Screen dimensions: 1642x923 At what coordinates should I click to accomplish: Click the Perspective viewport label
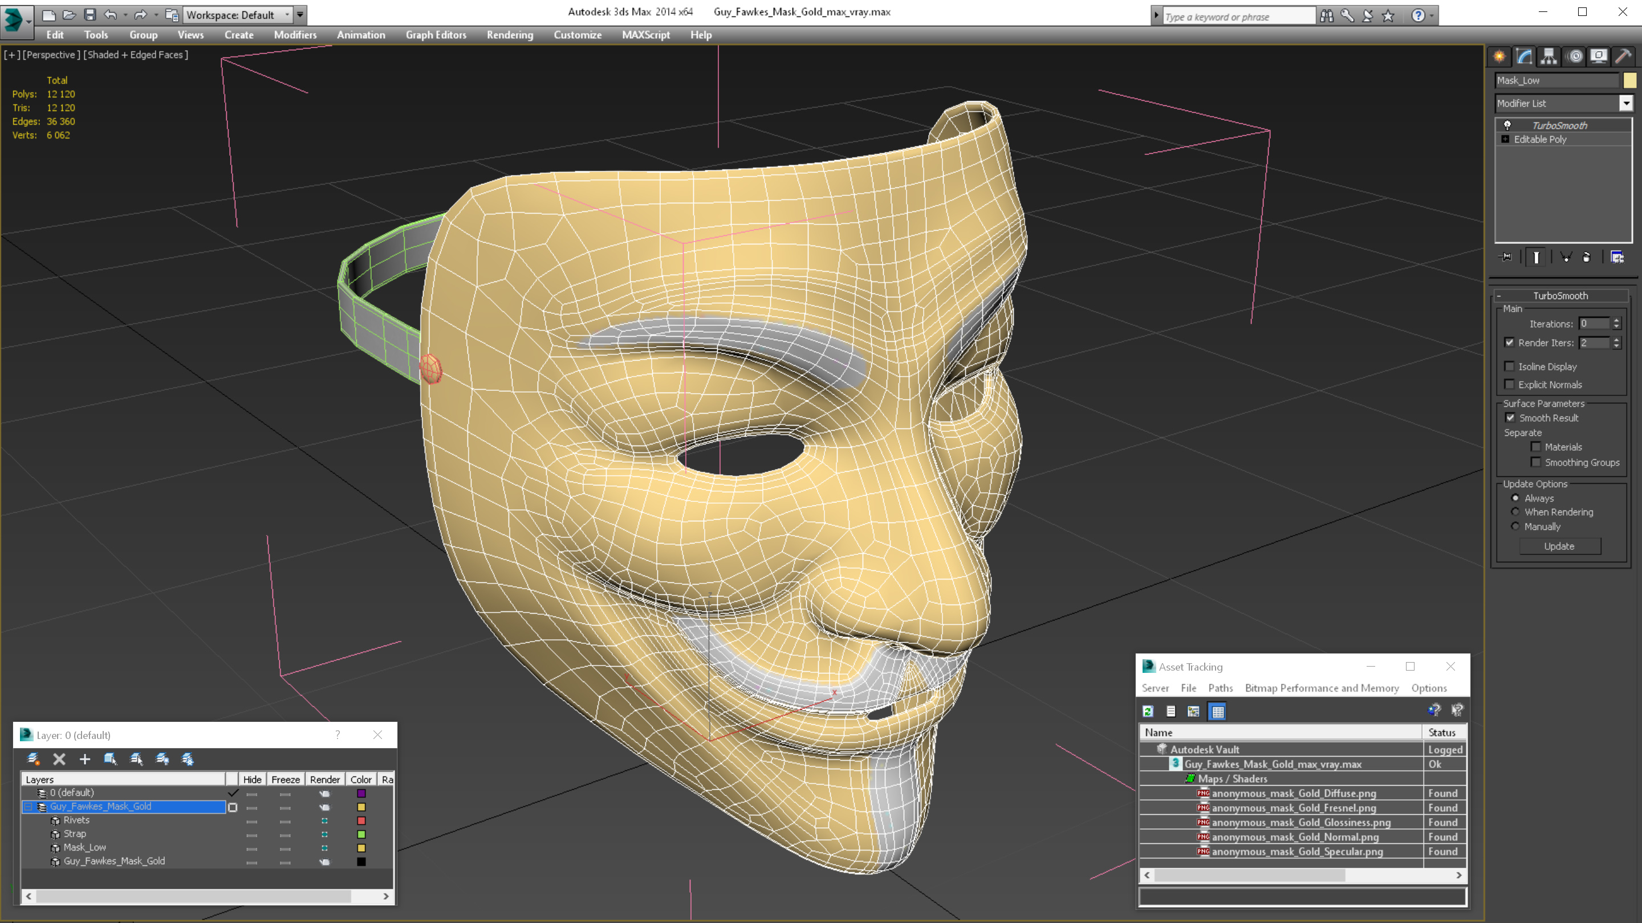coord(51,55)
